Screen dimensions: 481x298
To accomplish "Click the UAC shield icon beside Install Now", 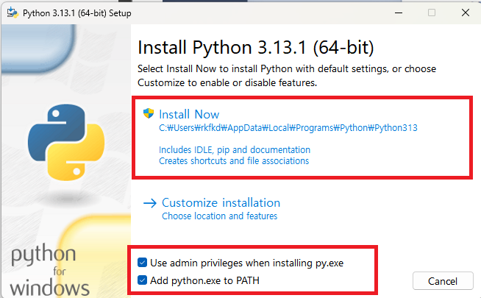I will (149, 113).
